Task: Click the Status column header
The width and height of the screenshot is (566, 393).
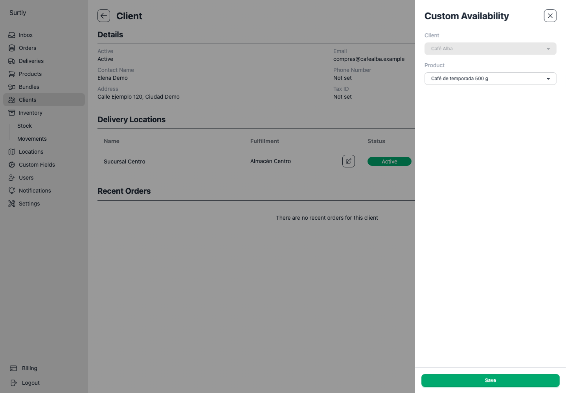Action: [376, 141]
